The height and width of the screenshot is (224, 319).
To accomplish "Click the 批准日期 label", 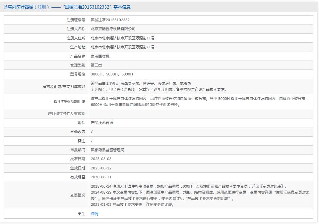I will pyautogui.click(x=78, y=159).
